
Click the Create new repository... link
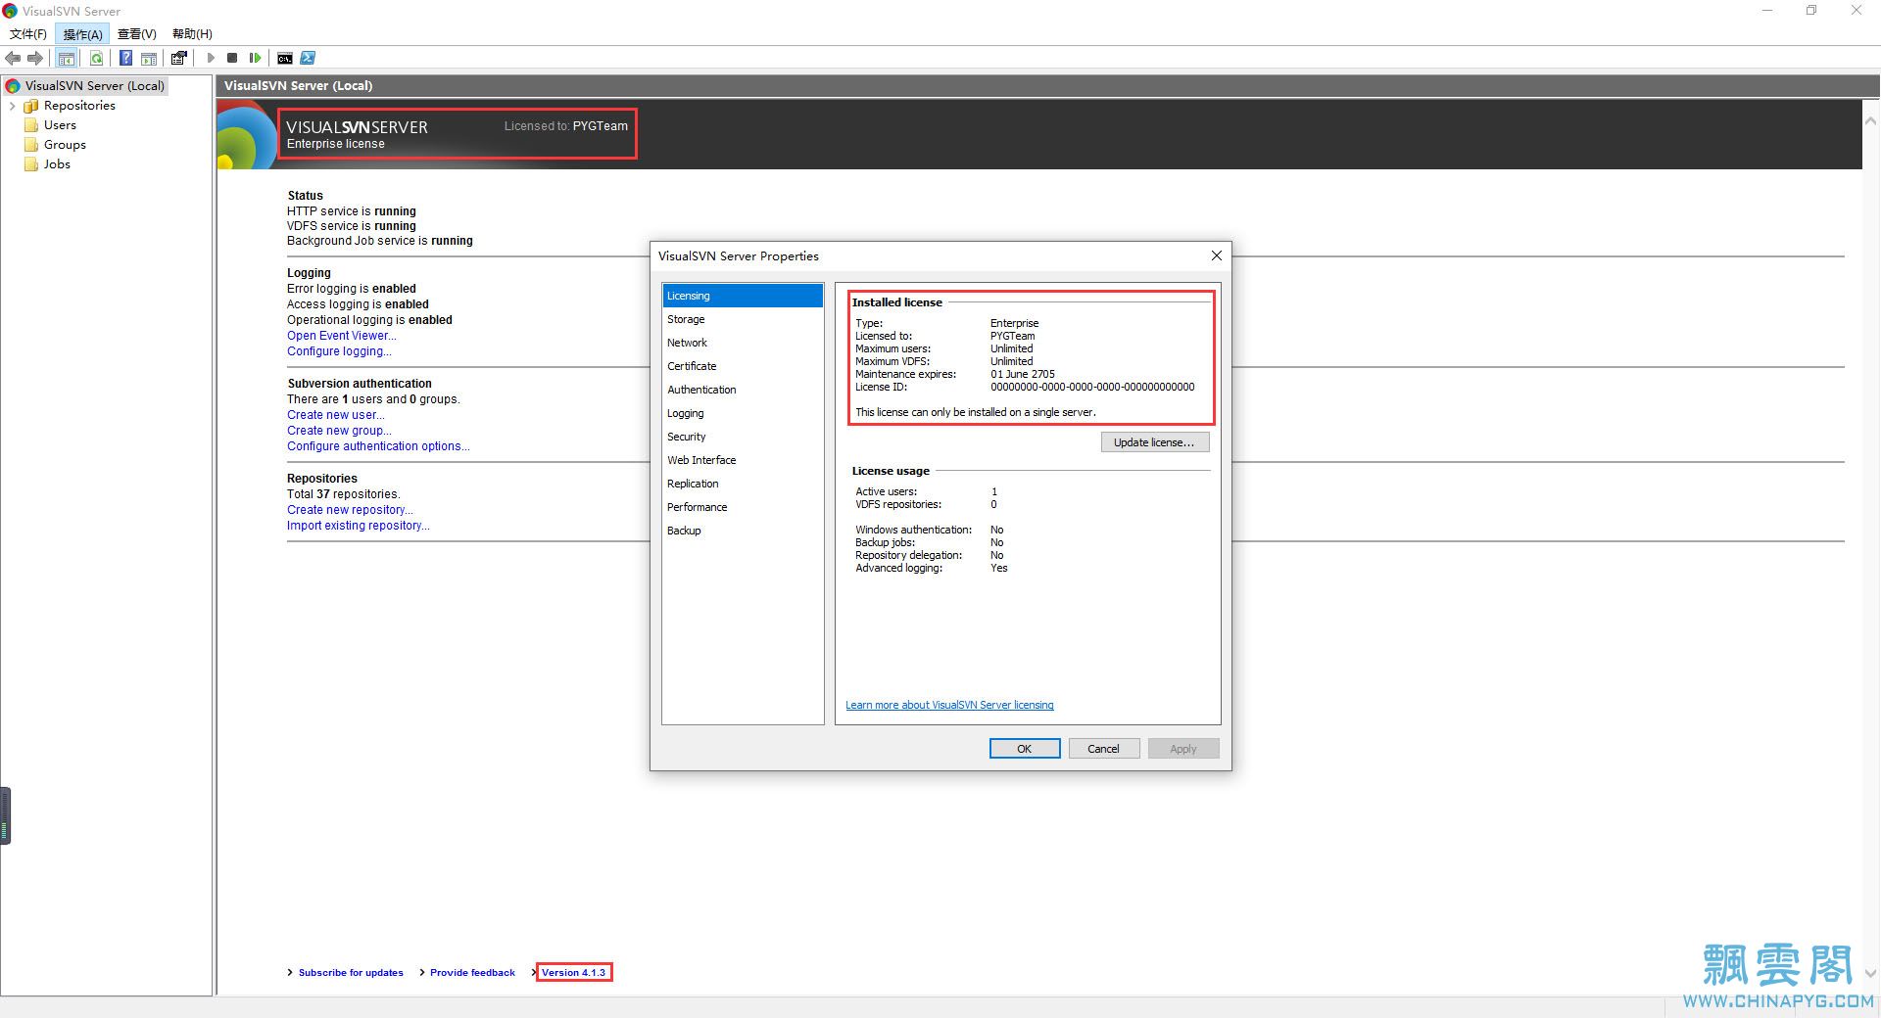point(350,510)
